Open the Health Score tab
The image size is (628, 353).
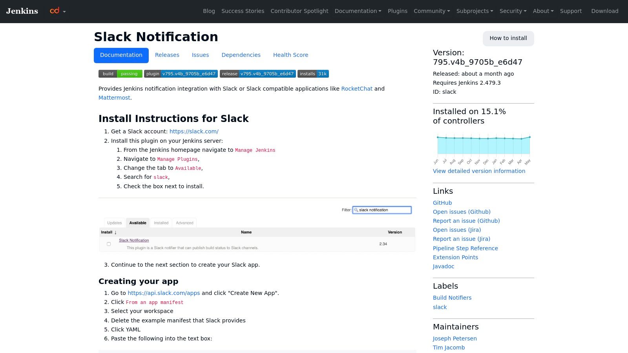pyautogui.click(x=290, y=55)
